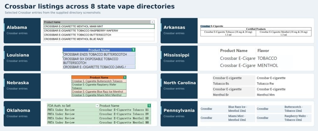Viewport: 318px width, 131px height.
Task: Click CROSSBAR ENDS TOBACCO BUTTERSCOTCH row
Action: [99, 54]
